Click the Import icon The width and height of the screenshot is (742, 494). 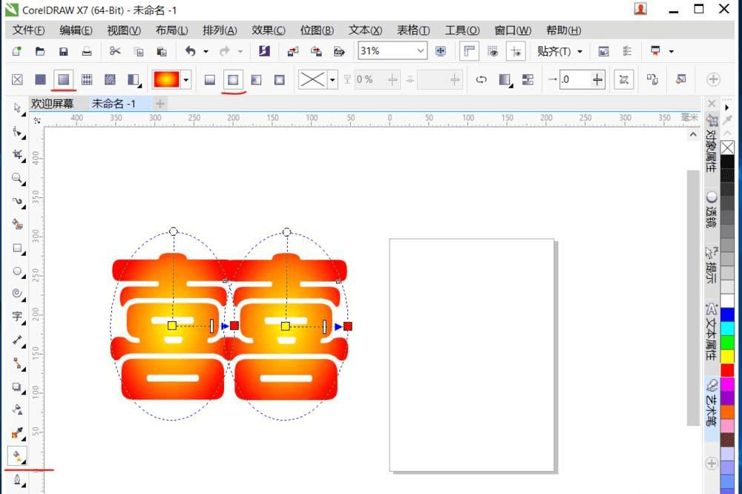point(293,51)
